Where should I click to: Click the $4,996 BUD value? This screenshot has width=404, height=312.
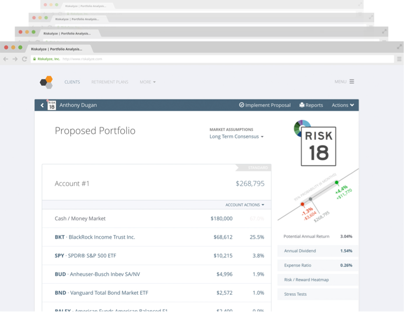(224, 274)
